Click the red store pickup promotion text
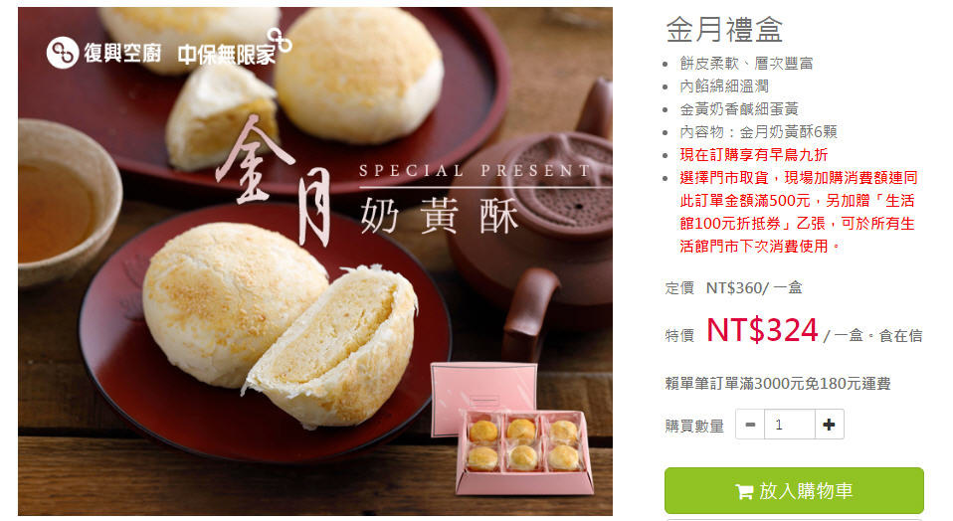This screenshot has height=521, width=953. [x=799, y=212]
